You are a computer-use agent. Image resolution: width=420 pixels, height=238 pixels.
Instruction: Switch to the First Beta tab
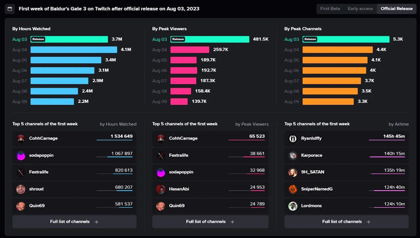pos(330,9)
